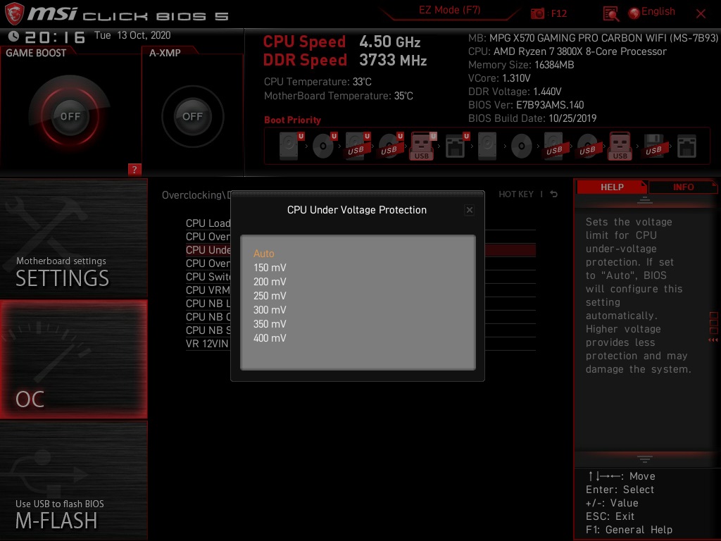Open the SETTINGS motherboard section
Screen dimensions: 721x541
73,238
